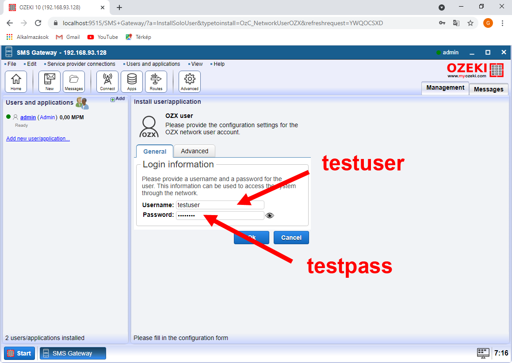
Task: Click the Add icon in the users panel
Action: point(118,99)
